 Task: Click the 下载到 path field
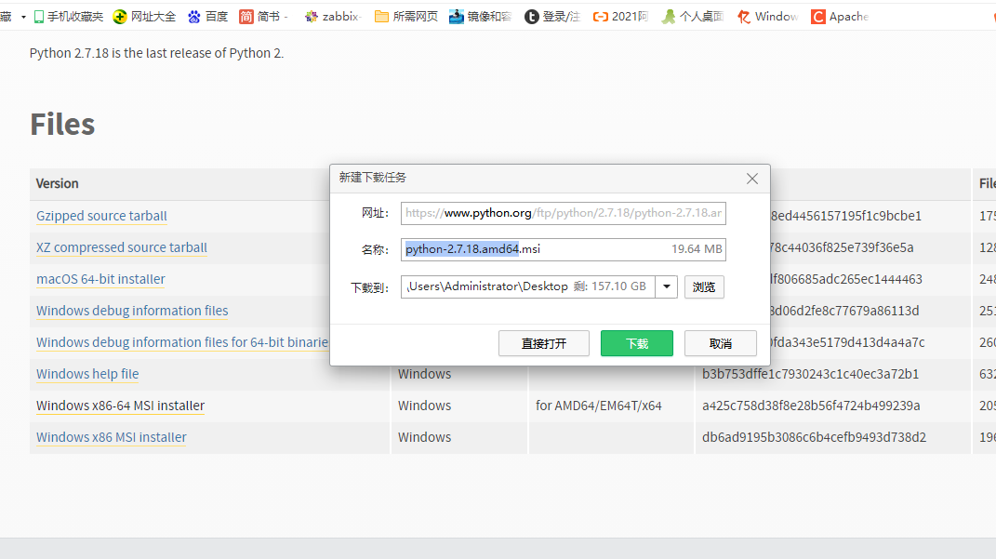527,286
